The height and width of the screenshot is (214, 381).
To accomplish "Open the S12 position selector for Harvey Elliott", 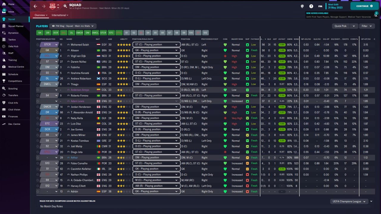I will 49,186.
